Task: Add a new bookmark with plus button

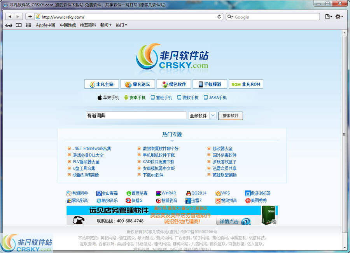Action: tap(30, 16)
